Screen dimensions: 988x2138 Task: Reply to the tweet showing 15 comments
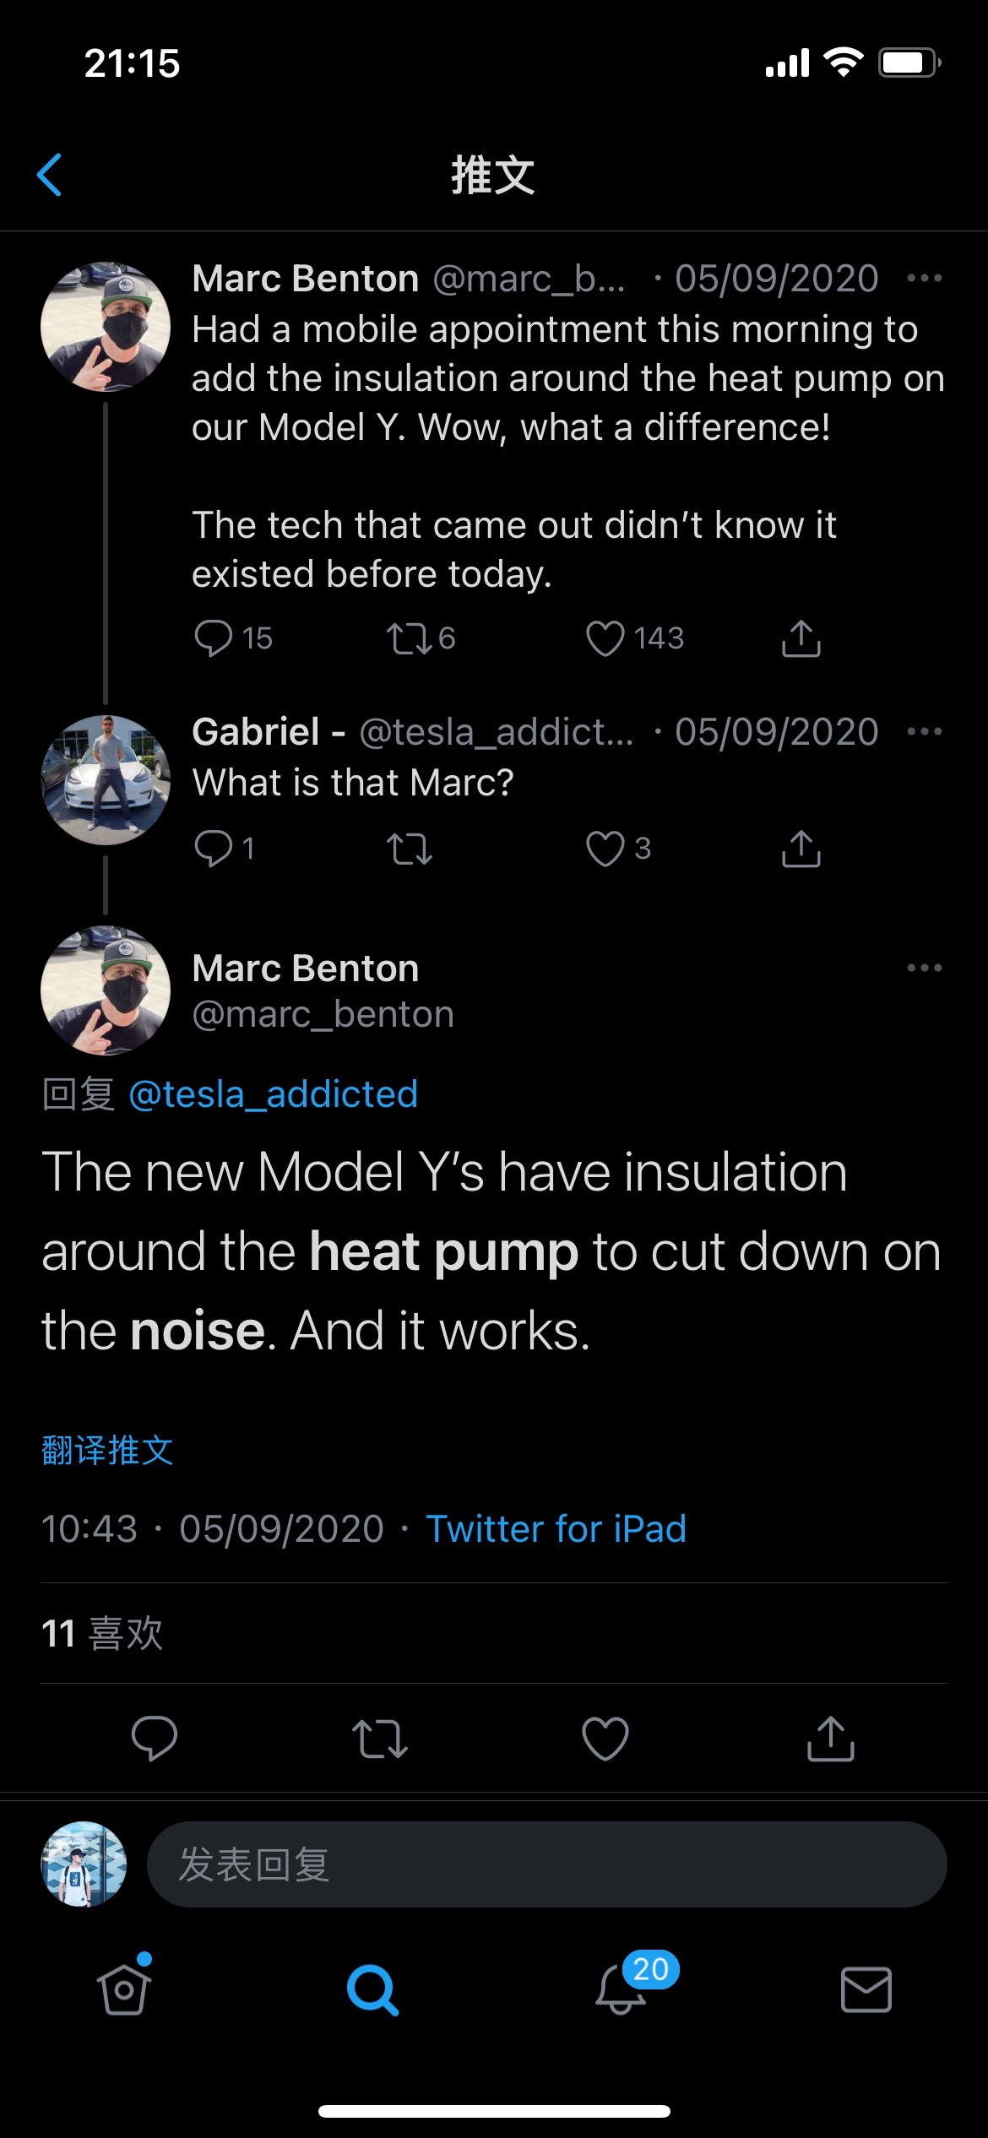tap(213, 638)
